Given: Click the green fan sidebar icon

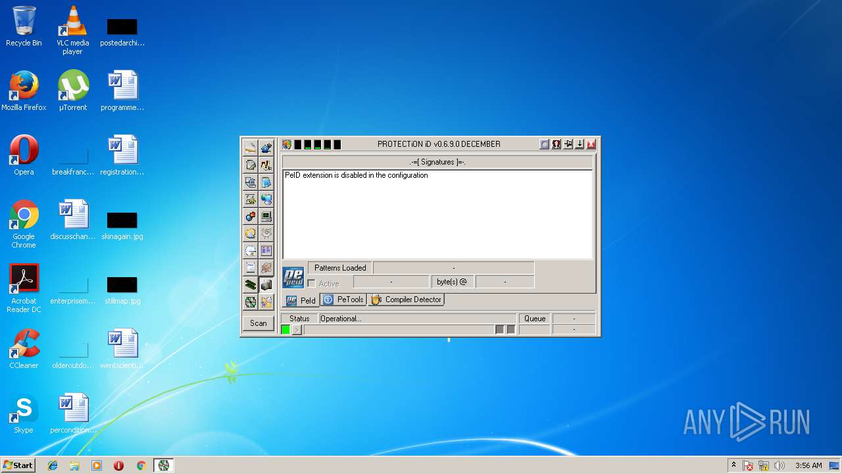Looking at the screenshot, I should pos(250,302).
